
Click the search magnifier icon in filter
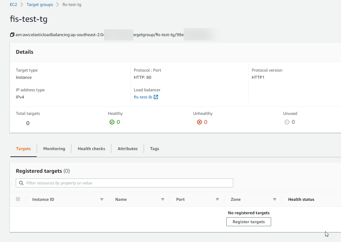21,183
